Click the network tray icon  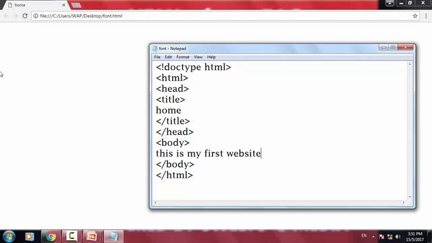tap(390, 237)
